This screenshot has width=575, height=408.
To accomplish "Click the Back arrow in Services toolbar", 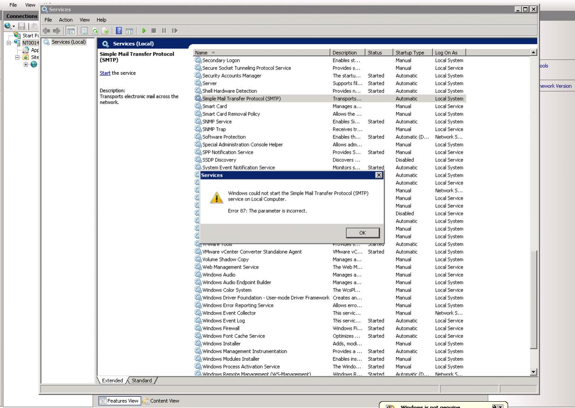I will (46, 31).
